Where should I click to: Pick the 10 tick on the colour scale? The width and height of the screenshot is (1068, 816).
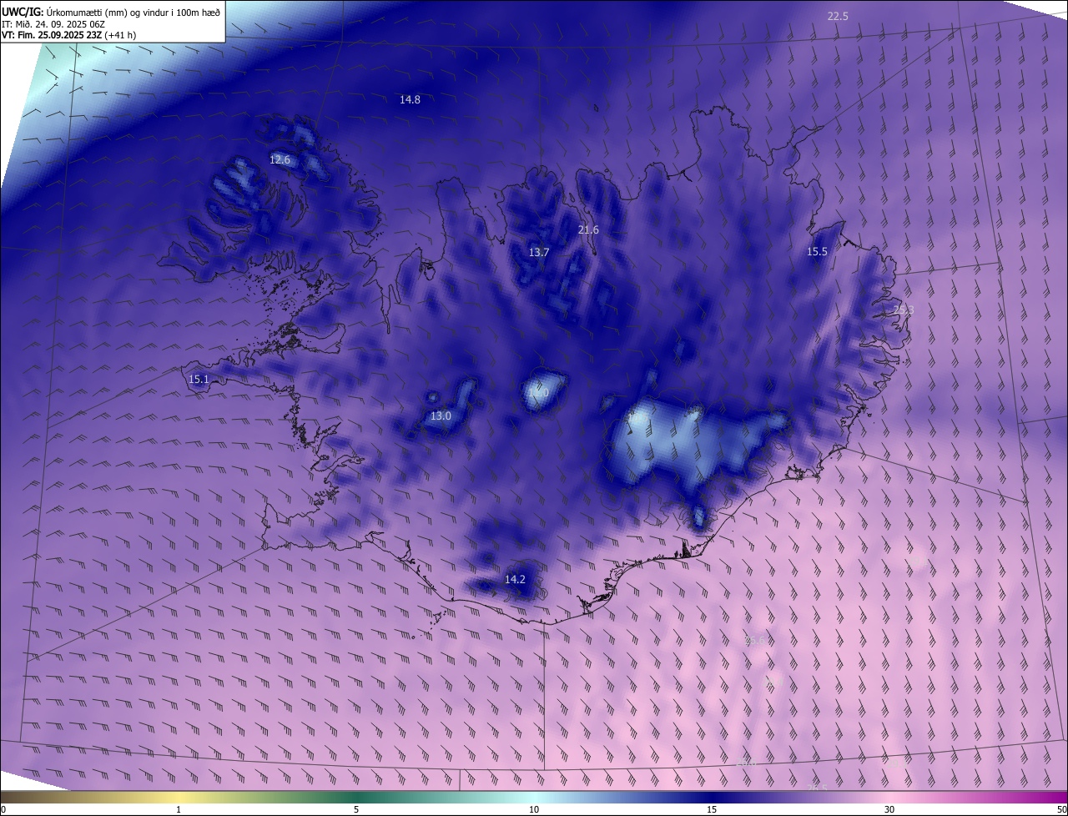534,809
